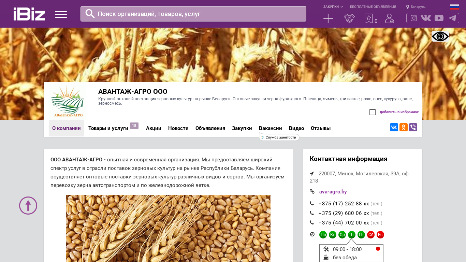The image size is (466, 262).
Task: Click the link icon beside ava-agro.by
Action: tap(312, 192)
